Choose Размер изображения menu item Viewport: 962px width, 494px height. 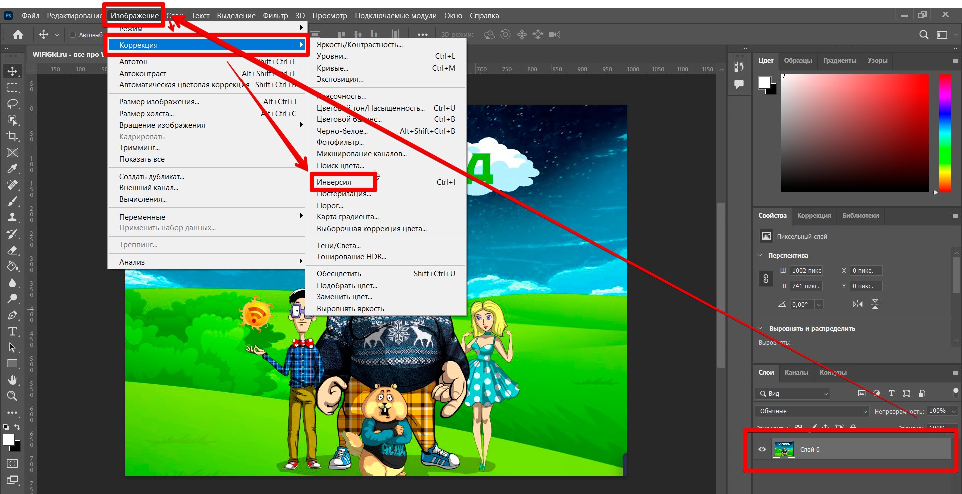pos(206,102)
